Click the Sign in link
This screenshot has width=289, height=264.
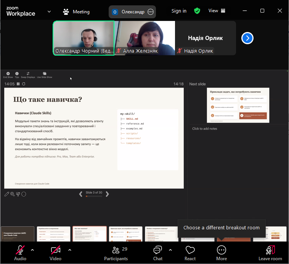point(179,11)
